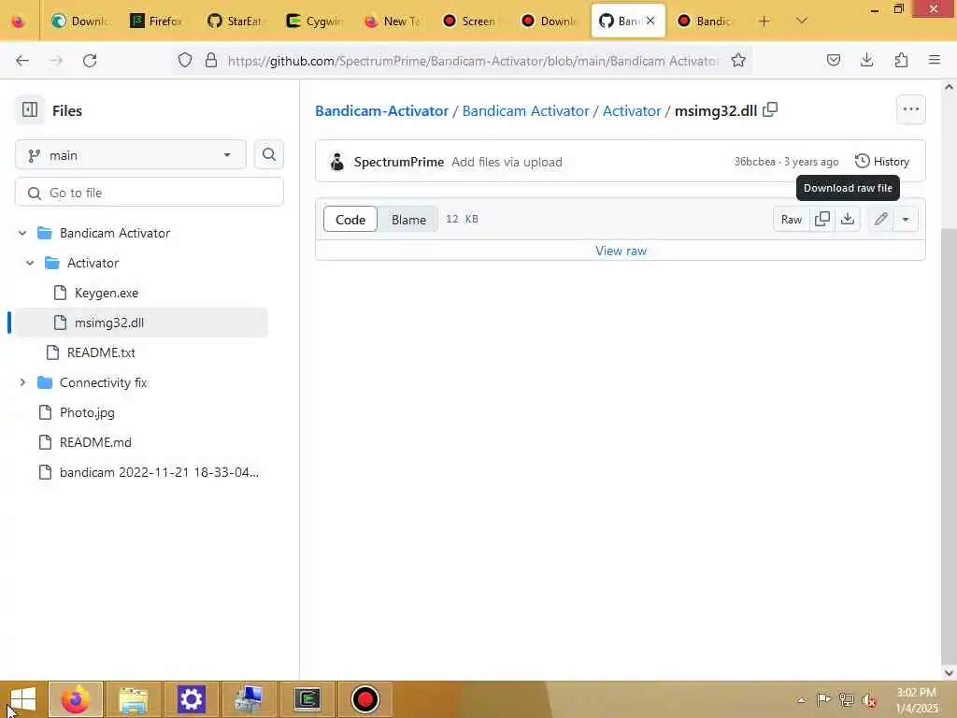The image size is (957, 718).
Task: Open File Explorer from taskbar
Action: click(x=134, y=699)
